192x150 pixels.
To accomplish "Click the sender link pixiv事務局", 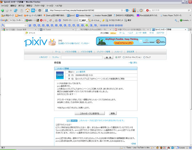I will click(81, 72).
